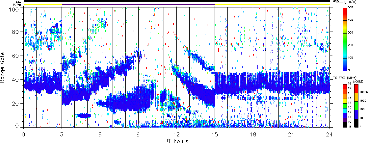Click TX FRQ legend label '14'

[350, 102]
